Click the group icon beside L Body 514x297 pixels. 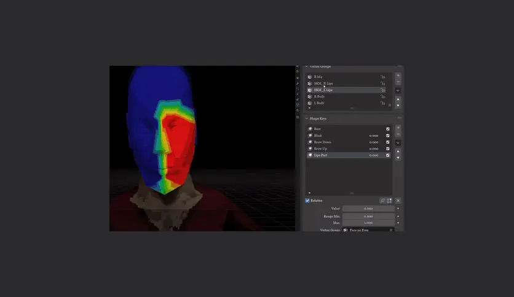310,103
